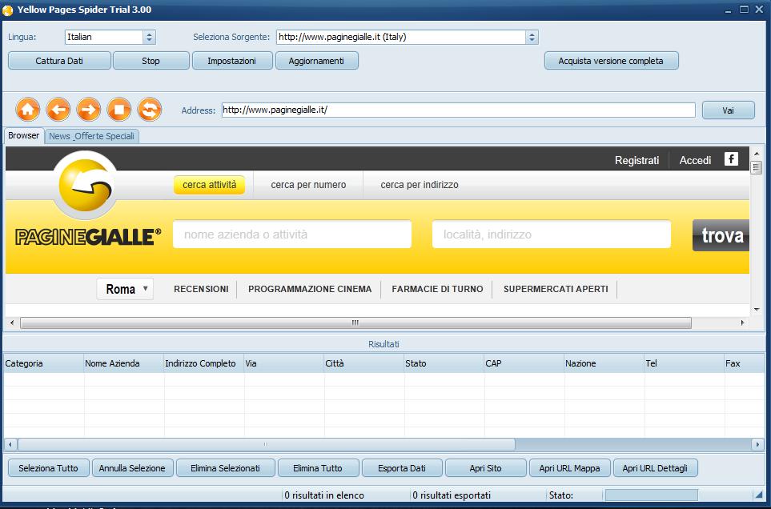Click the browser horizontal scrollbar thumb
Viewport: 771px width, 509px height.
(355, 323)
